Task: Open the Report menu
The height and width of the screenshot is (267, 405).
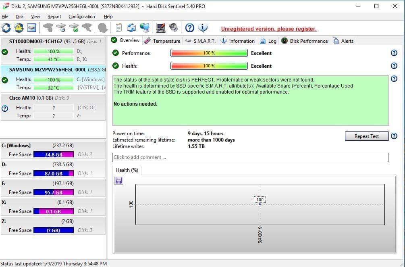Action: [54, 17]
